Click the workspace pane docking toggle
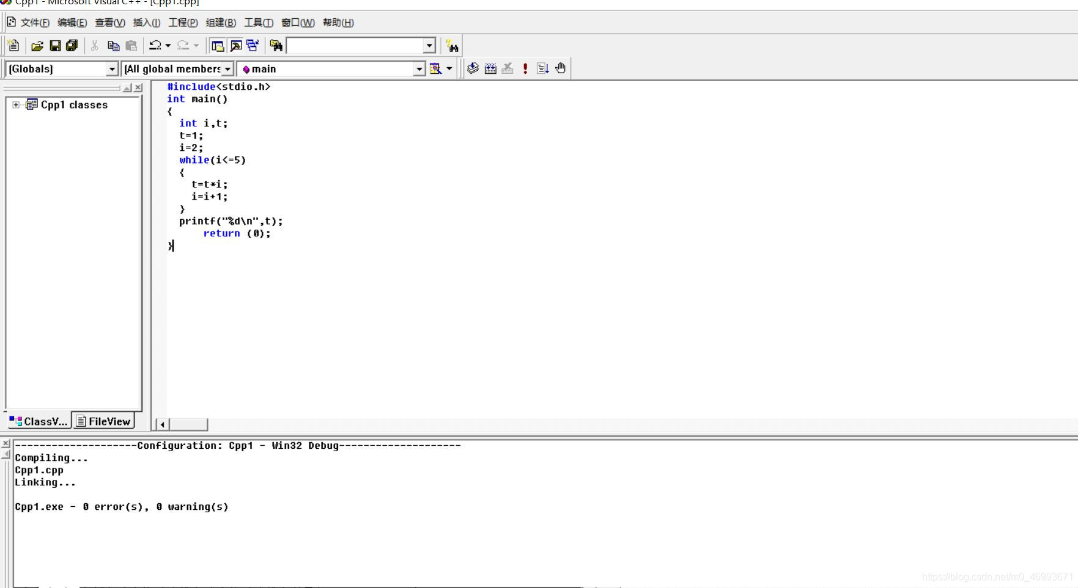The width and height of the screenshot is (1078, 588). (127, 88)
